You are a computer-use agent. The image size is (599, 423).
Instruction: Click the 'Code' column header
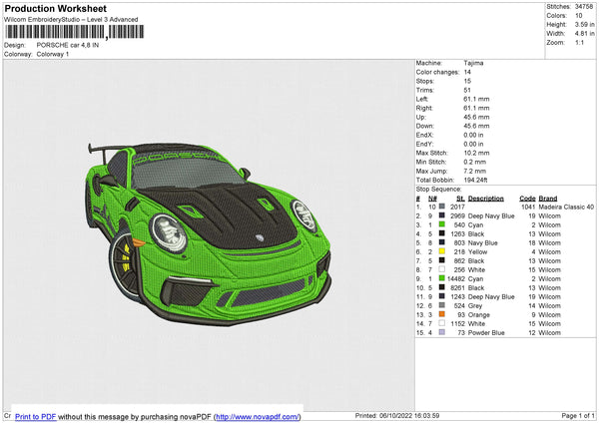(527, 199)
